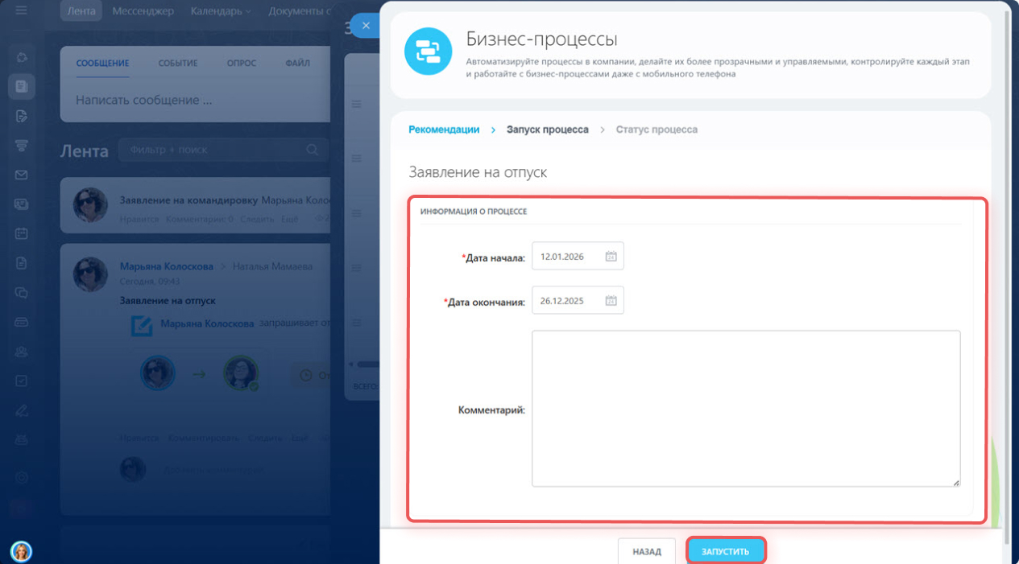Open the hamburger menu in the top-left corner

click(21, 11)
